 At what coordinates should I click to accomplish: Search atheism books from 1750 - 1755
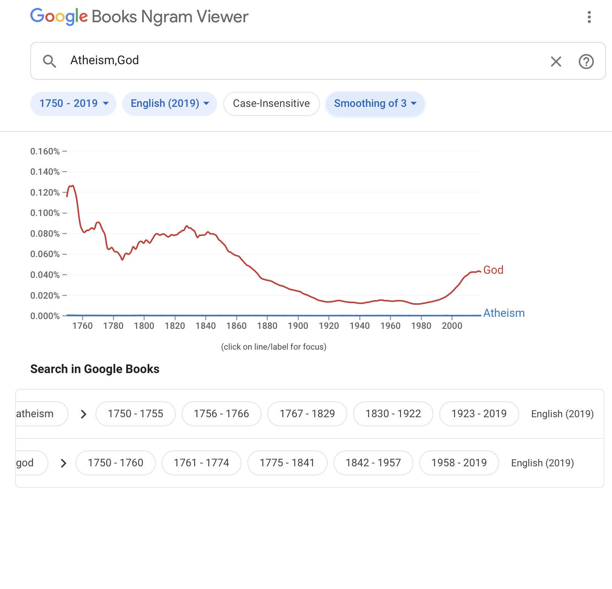coord(136,414)
